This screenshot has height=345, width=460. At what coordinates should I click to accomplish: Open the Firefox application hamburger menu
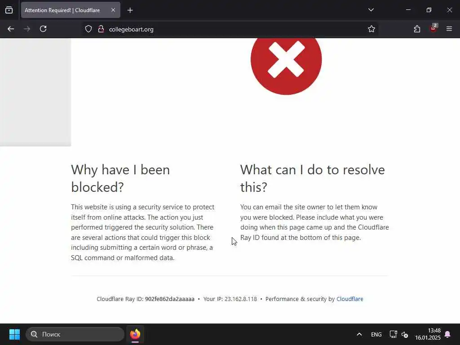click(x=449, y=29)
